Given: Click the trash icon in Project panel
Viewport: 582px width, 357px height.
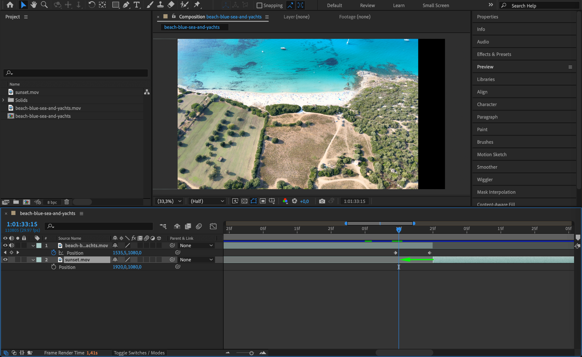Looking at the screenshot, I should tap(66, 202).
